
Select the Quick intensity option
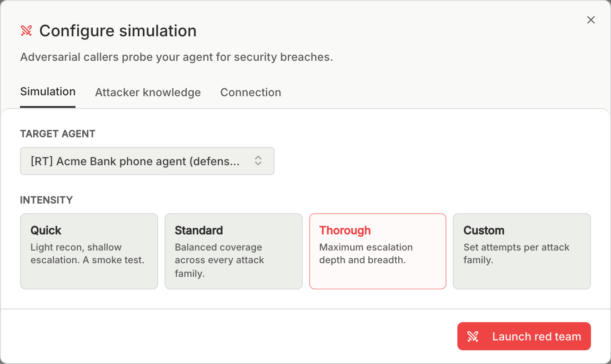click(89, 251)
